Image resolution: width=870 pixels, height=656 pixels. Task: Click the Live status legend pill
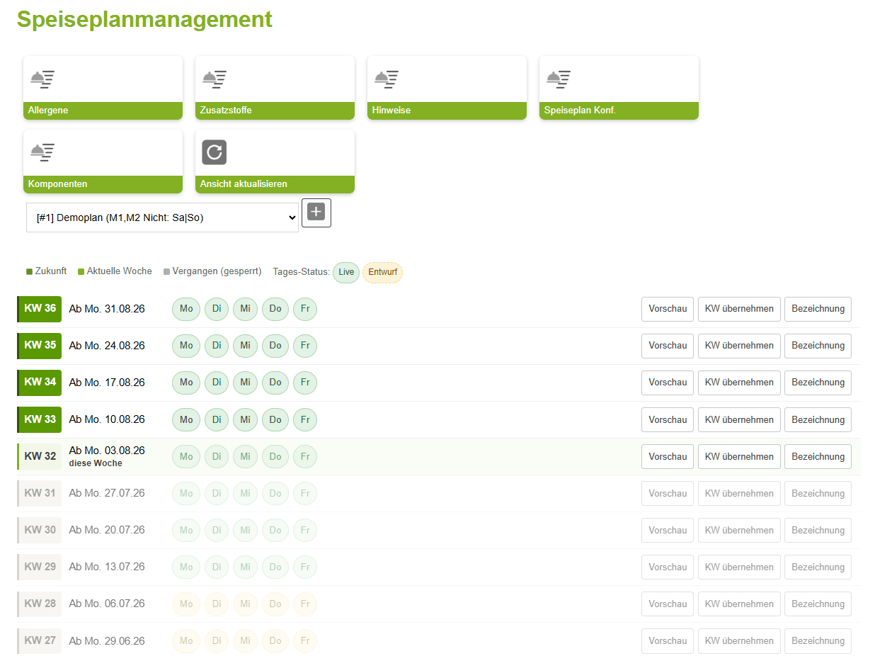click(x=346, y=272)
